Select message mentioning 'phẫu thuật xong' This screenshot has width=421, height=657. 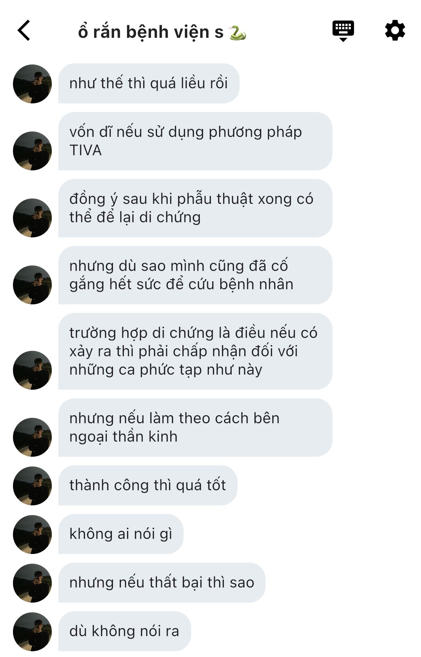point(195,208)
